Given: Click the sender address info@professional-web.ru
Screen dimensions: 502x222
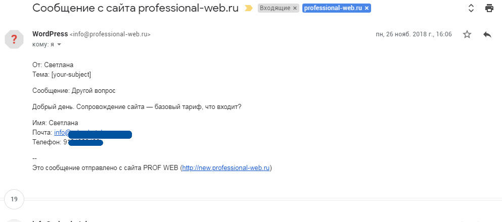Looking at the screenshot, I should point(110,34).
